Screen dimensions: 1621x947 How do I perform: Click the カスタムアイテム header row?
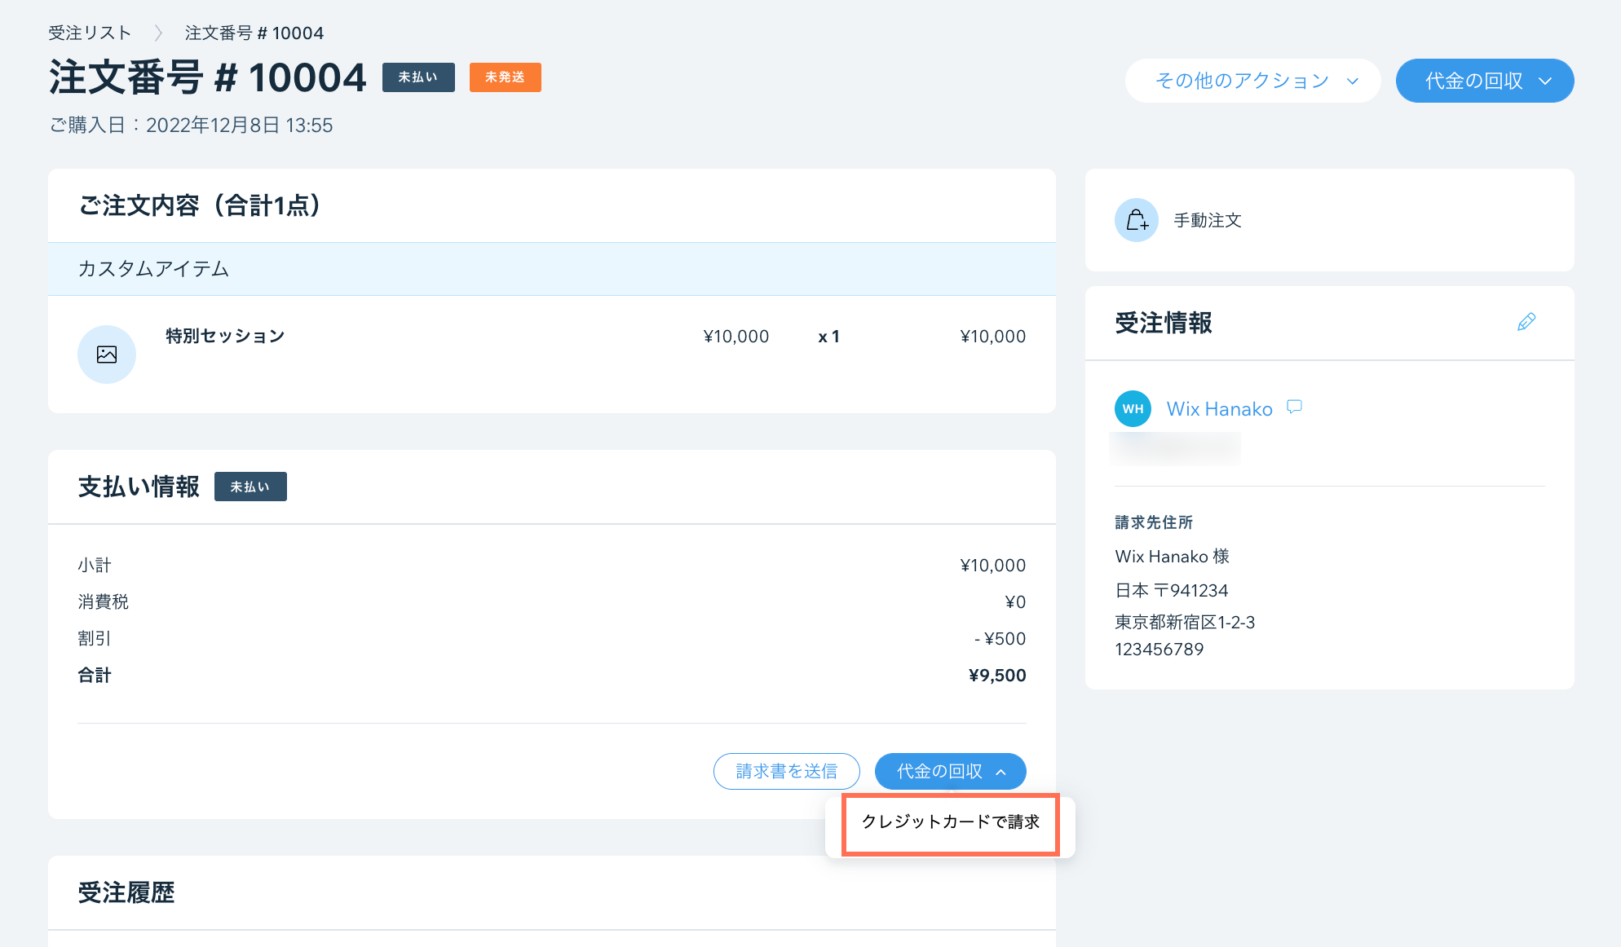[552, 269]
